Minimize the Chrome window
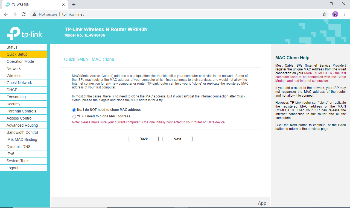350x208 pixels. pyautogui.click(x=319, y=4)
